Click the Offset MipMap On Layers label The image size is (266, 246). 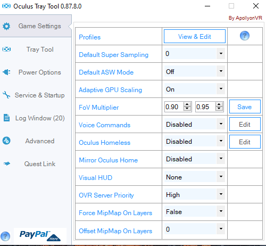click(115, 231)
